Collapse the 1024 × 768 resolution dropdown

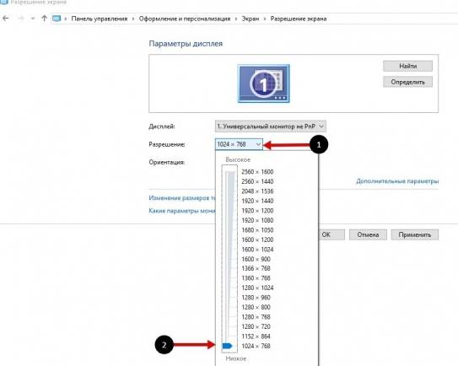[x=239, y=144]
